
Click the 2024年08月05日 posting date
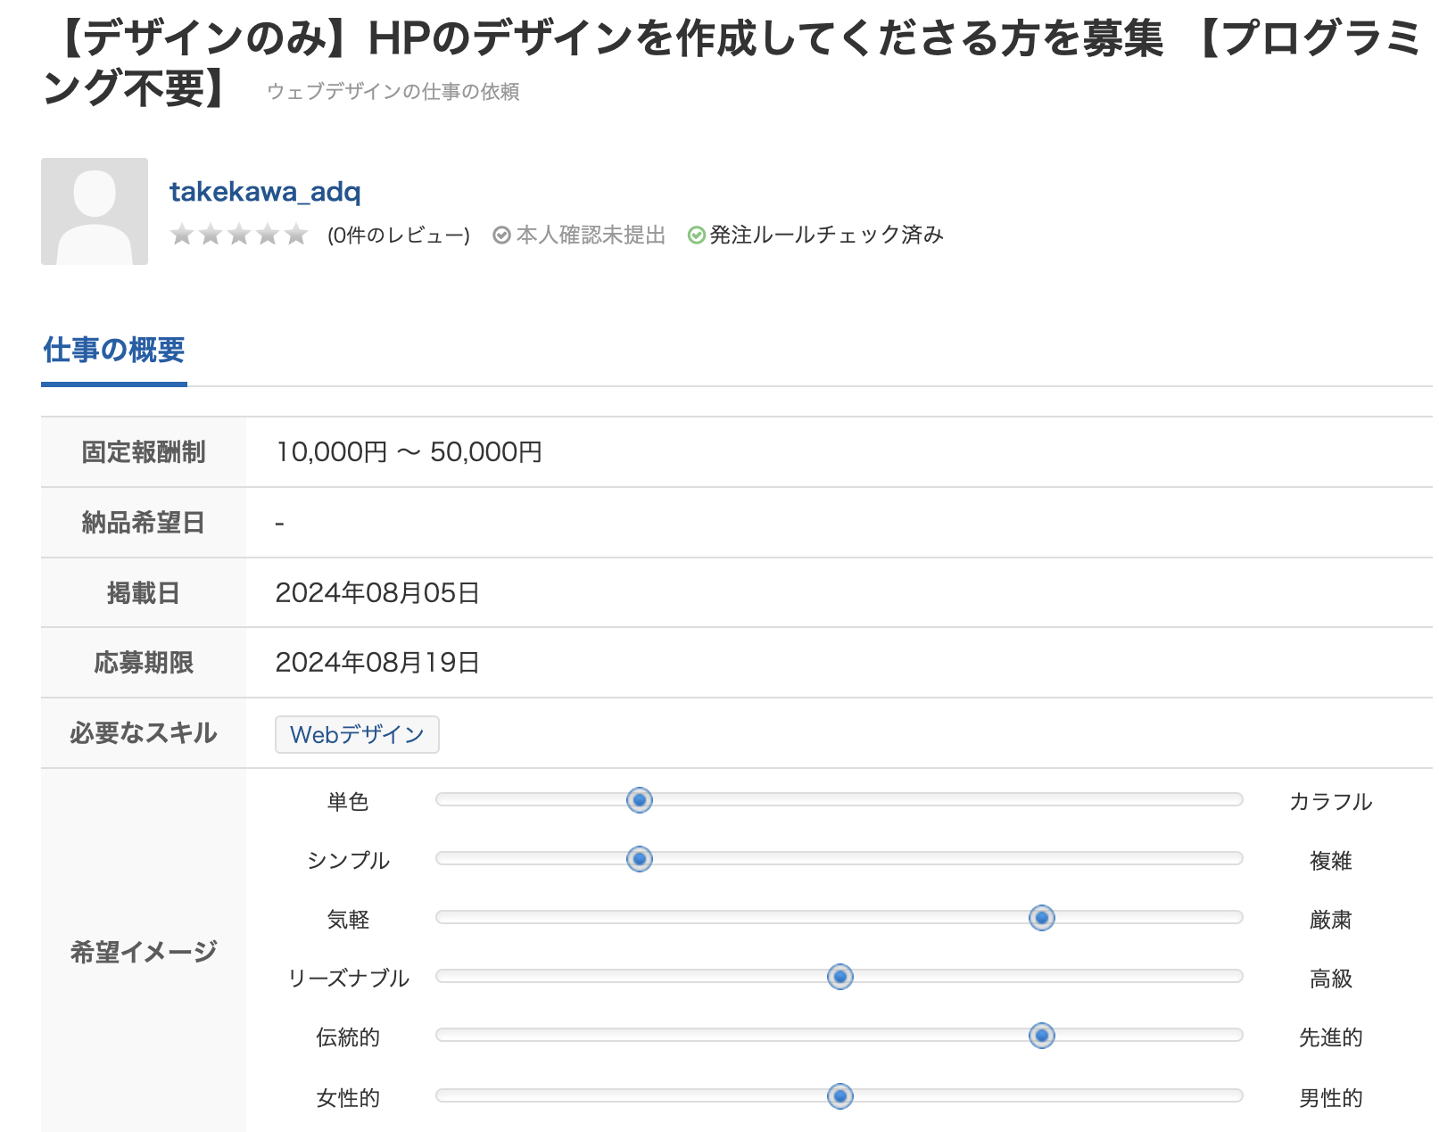click(377, 593)
